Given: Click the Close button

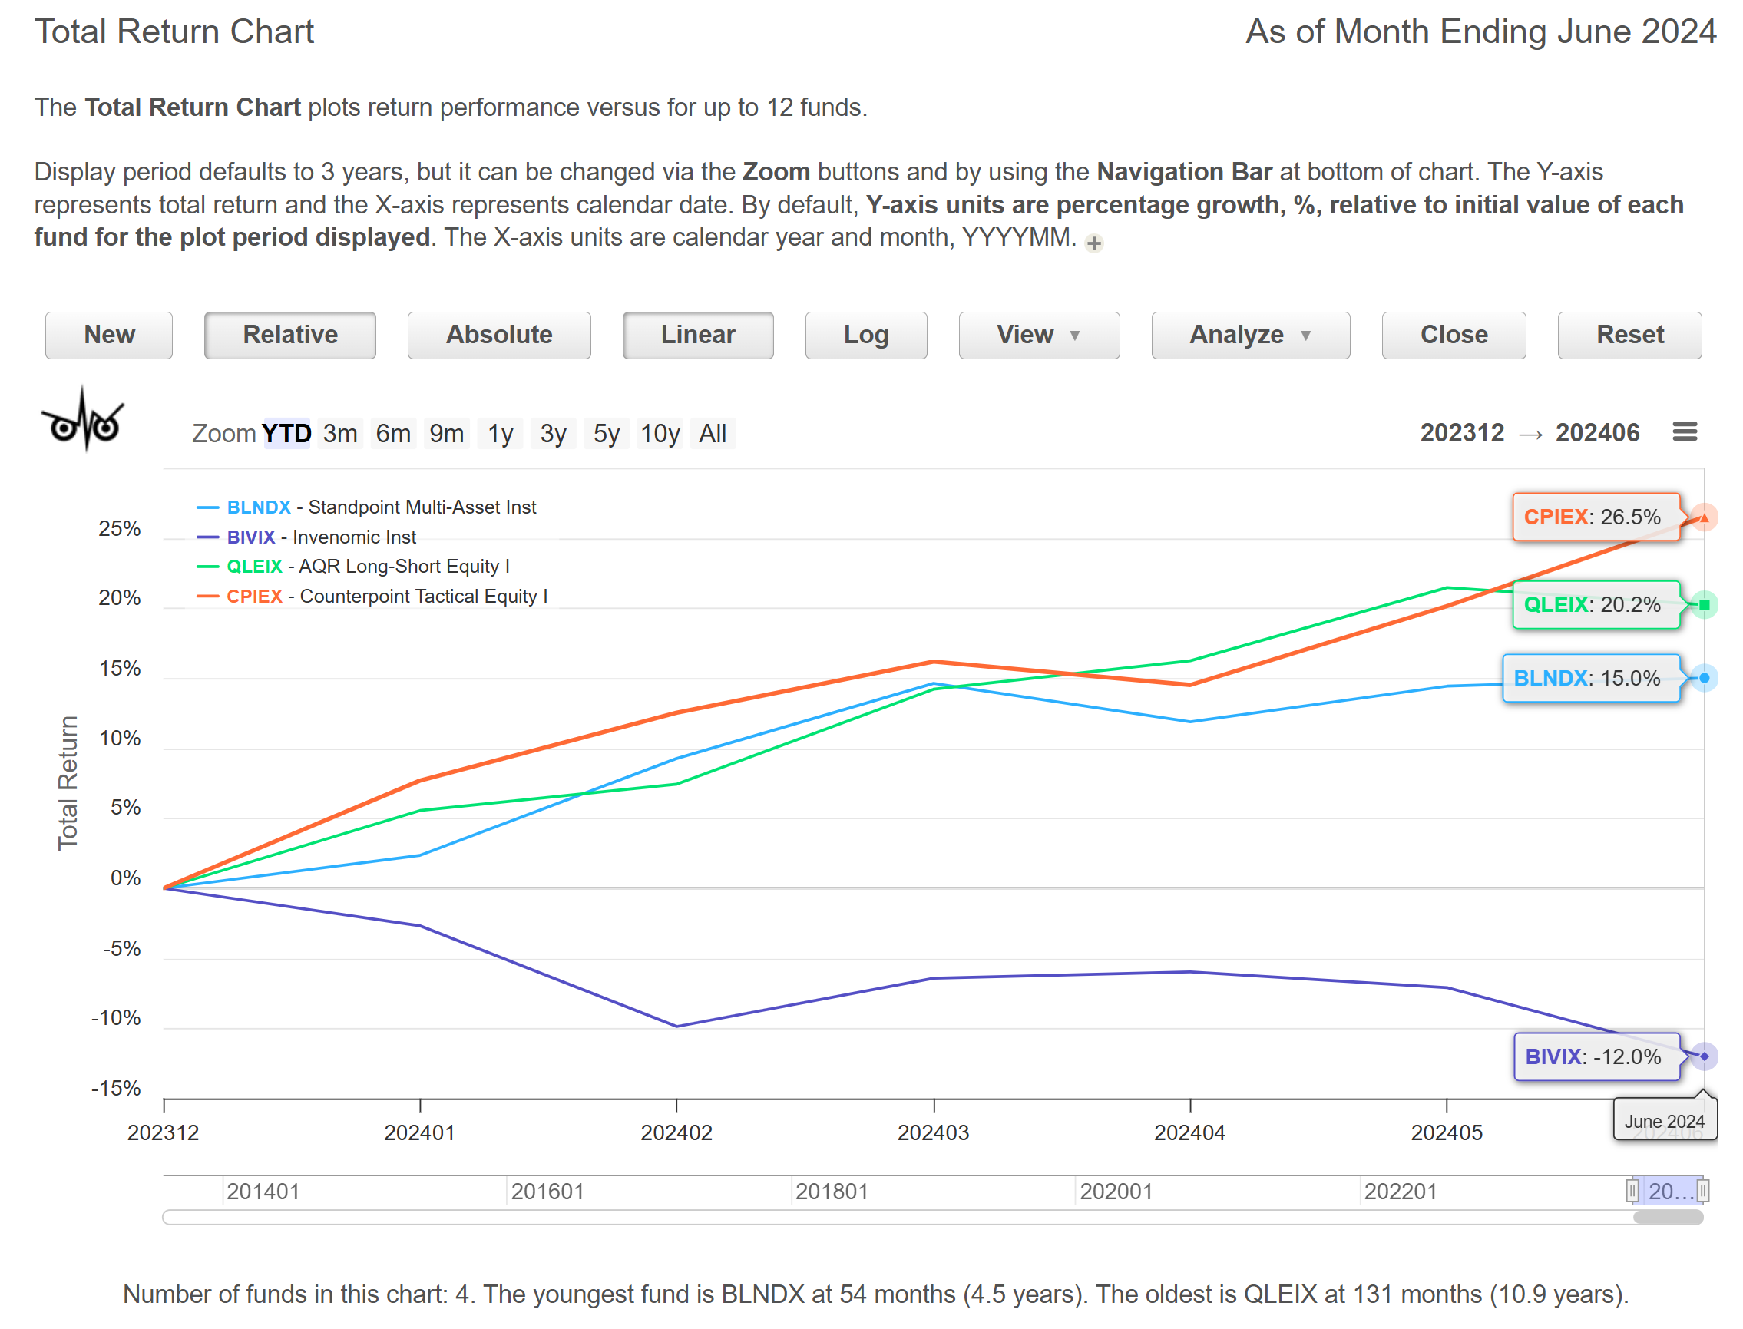Looking at the screenshot, I should [x=1454, y=335].
